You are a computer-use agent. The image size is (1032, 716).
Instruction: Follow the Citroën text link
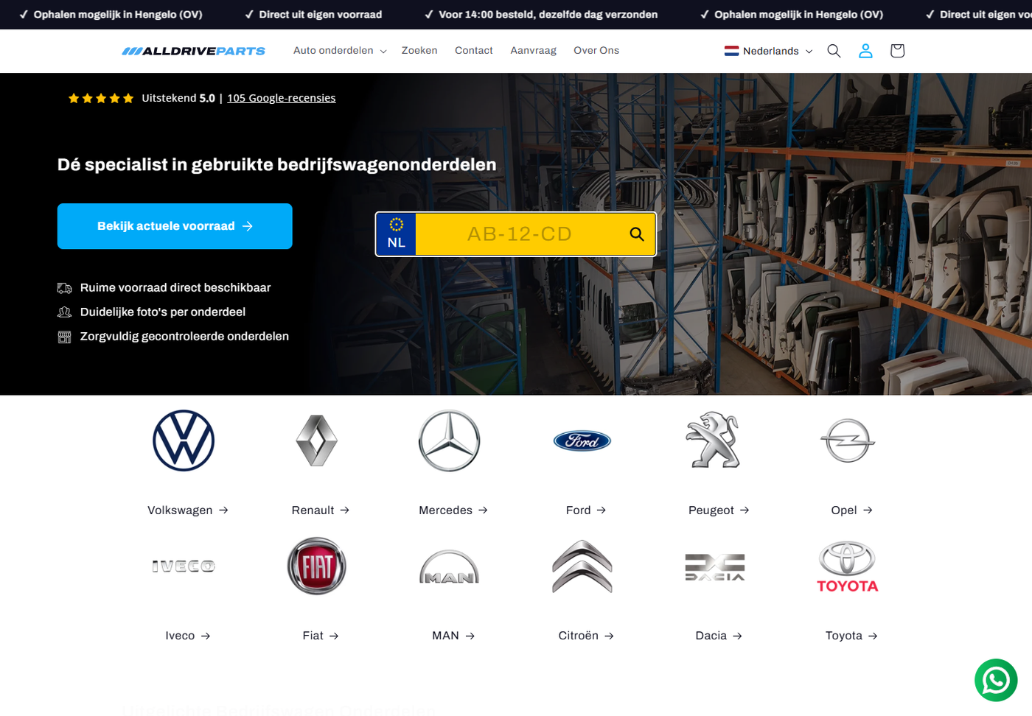[586, 636]
